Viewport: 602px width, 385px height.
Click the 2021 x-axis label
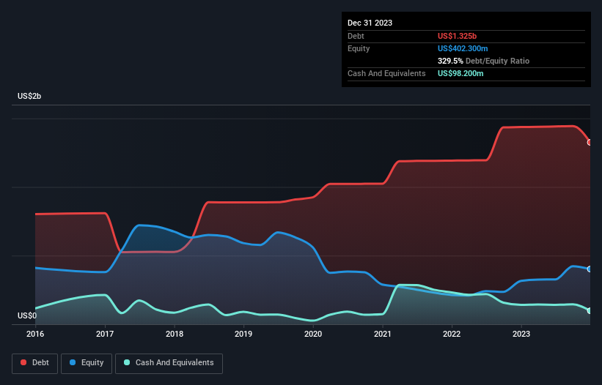pos(383,334)
